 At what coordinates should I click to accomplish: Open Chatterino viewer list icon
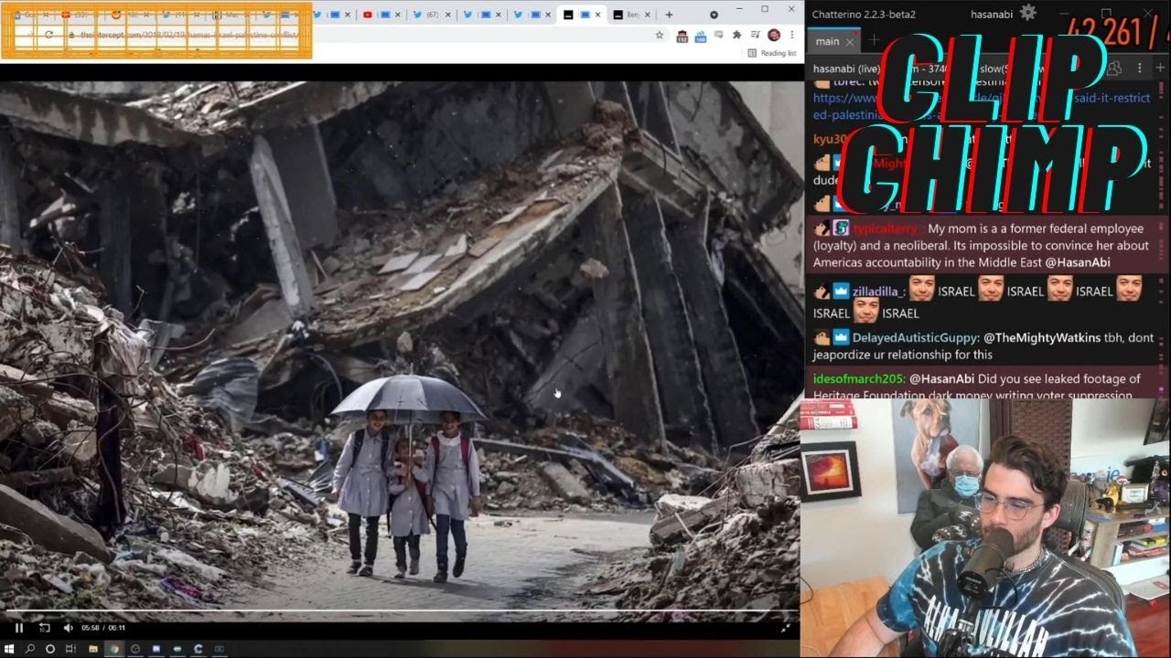(x=1114, y=69)
